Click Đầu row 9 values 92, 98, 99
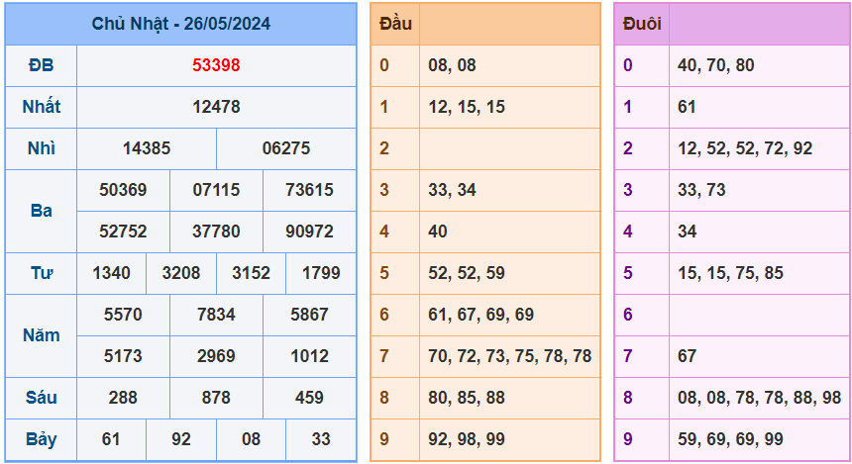 coord(467,439)
